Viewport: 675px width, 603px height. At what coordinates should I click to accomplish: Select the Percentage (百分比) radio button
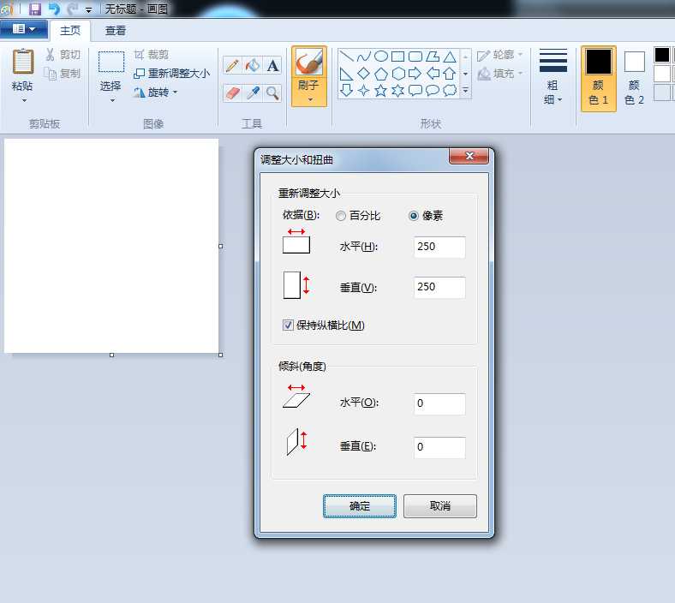coord(341,216)
